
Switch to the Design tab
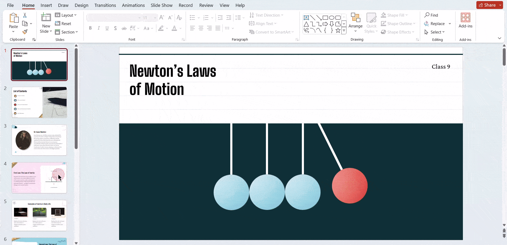(x=81, y=5)
